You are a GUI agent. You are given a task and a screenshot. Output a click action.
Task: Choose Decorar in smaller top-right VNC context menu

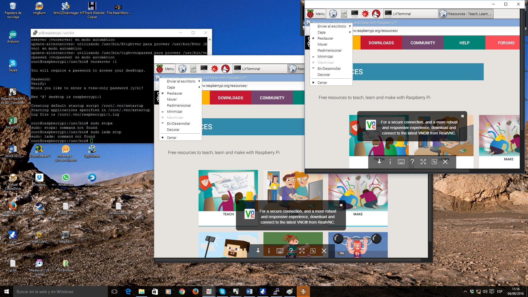point(331,75)
